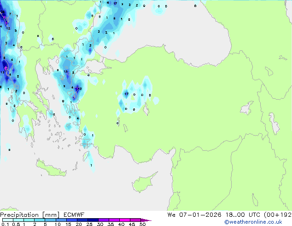The height and width of the screenshot is (226, 292).
Task: Click the "18..00 UTC" time text
Action: 243,215
